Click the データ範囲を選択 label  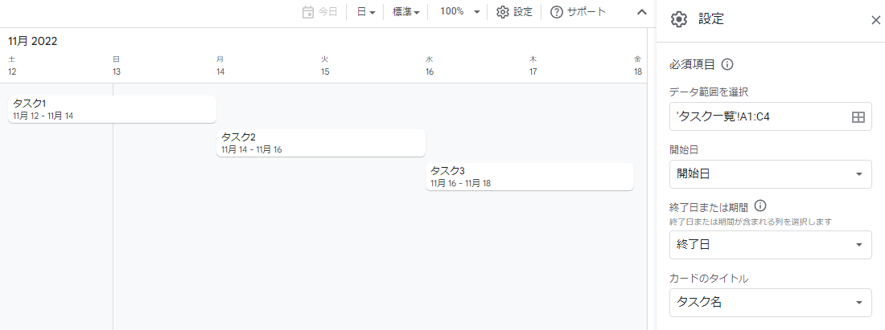click(709, 92)
